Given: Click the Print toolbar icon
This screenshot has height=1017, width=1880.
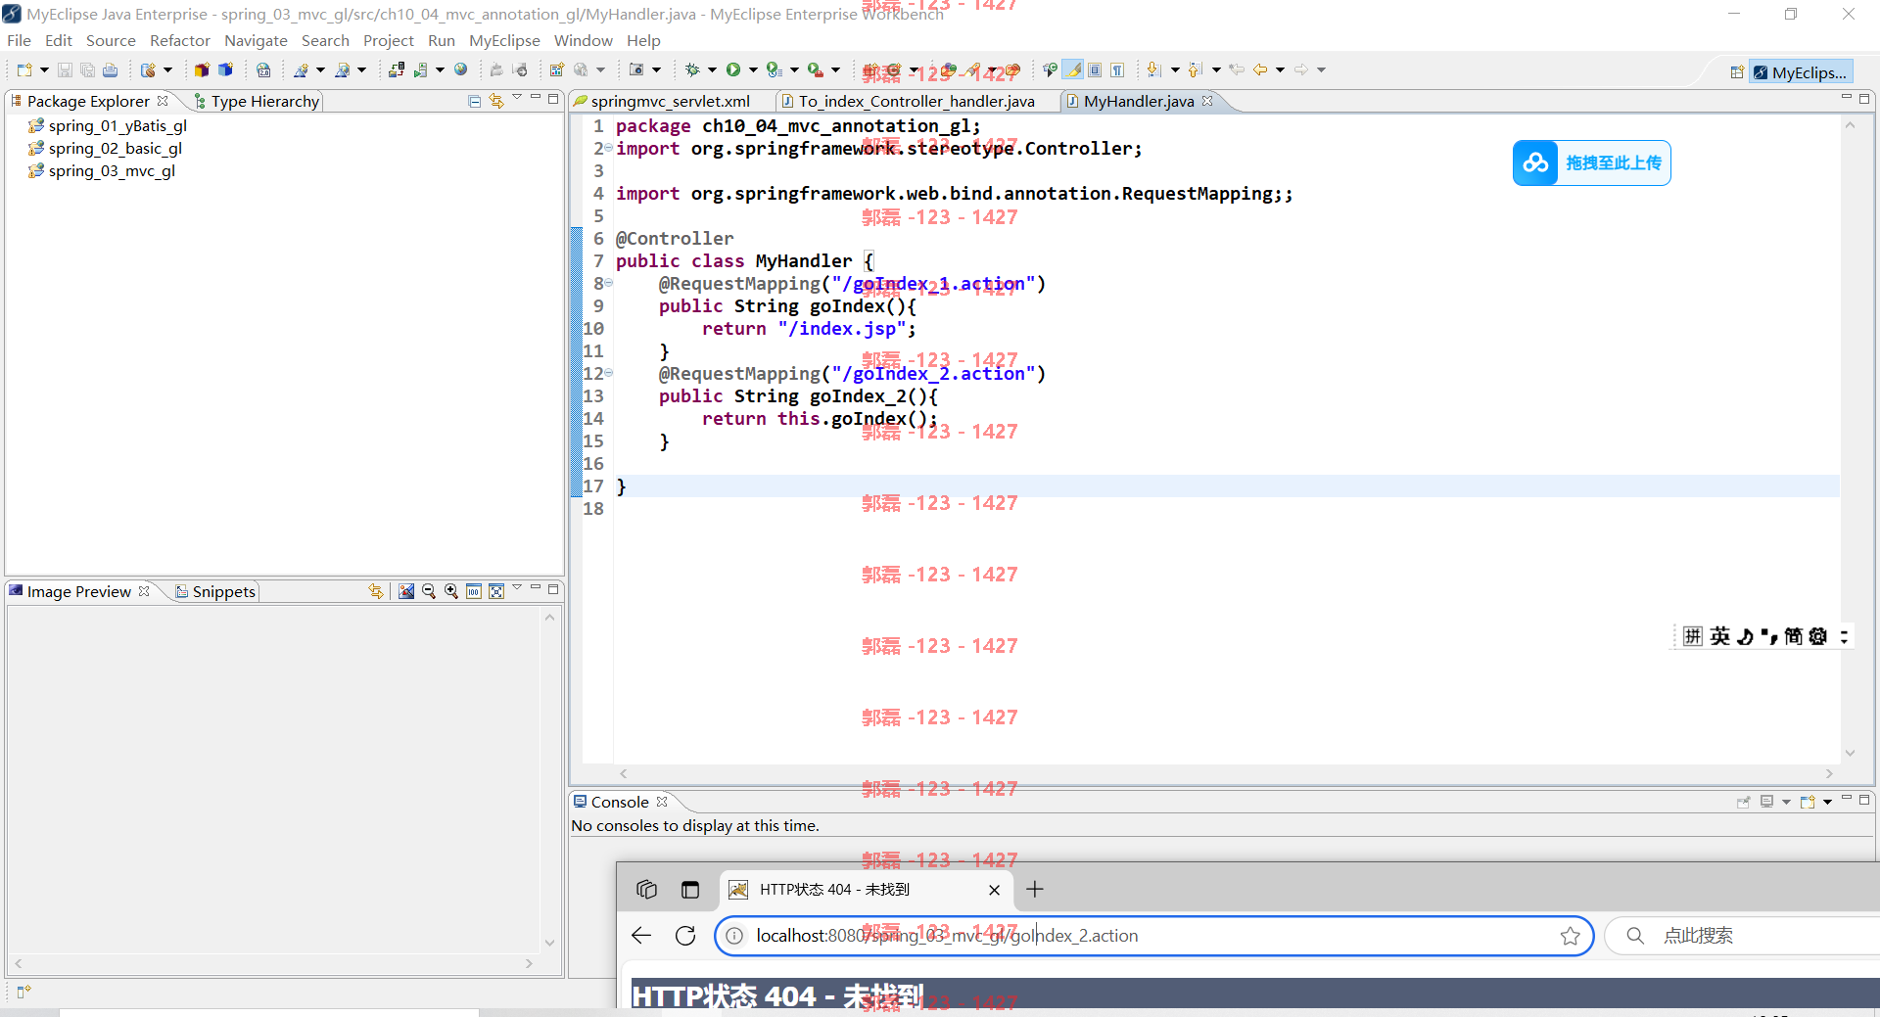Looking at the screenshot, I should point(110,69).
